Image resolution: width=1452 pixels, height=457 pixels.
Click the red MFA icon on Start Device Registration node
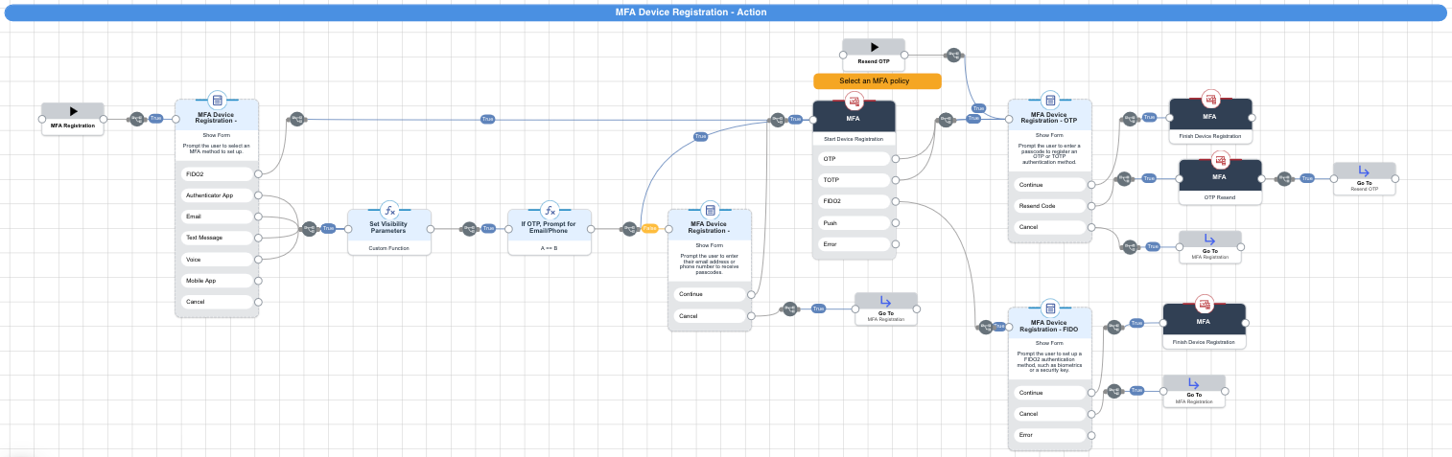[854, 100]
